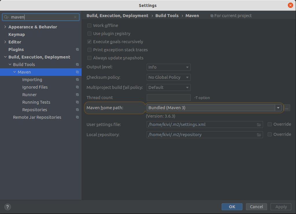Click project-level icon beside Plugins
Screen dimensions: 296x214
click(x=77, y=50)
